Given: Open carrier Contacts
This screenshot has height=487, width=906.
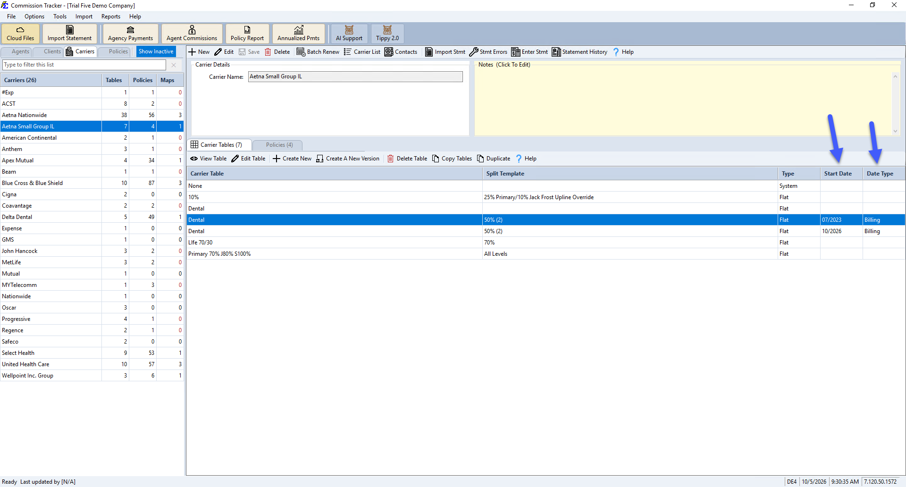Looking at the screenshot, I should click(x=401, y=52).
